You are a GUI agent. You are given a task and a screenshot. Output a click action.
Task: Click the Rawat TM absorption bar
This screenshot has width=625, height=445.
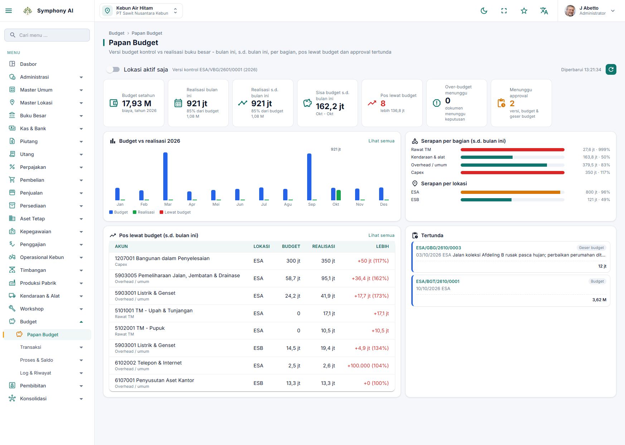[x=512, y=150]
